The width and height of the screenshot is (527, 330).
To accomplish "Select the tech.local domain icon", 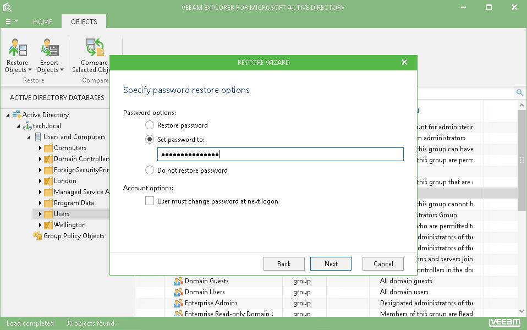I will coord(27,126).
